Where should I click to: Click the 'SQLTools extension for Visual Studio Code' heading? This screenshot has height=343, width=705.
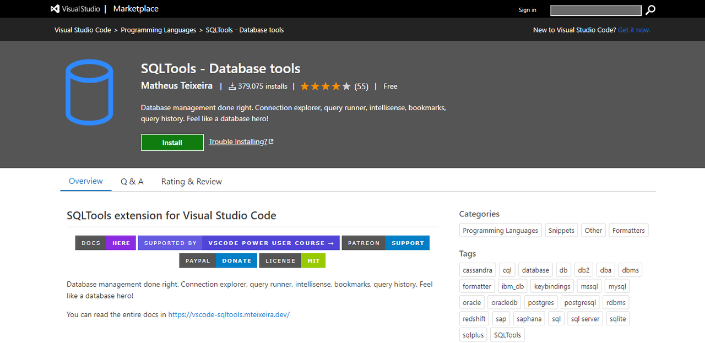(x=171, y=215)
